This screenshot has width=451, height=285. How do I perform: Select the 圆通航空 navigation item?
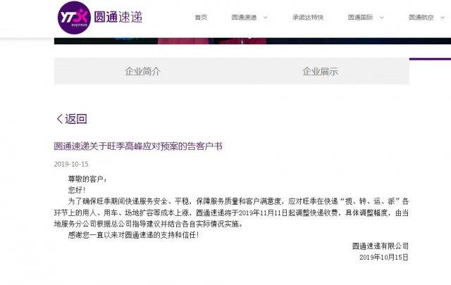coord(421,18)
